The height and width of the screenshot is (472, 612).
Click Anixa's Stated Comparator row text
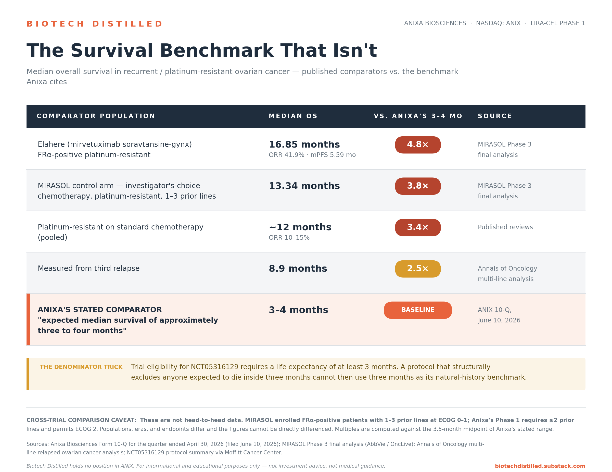tap(128, 320)
